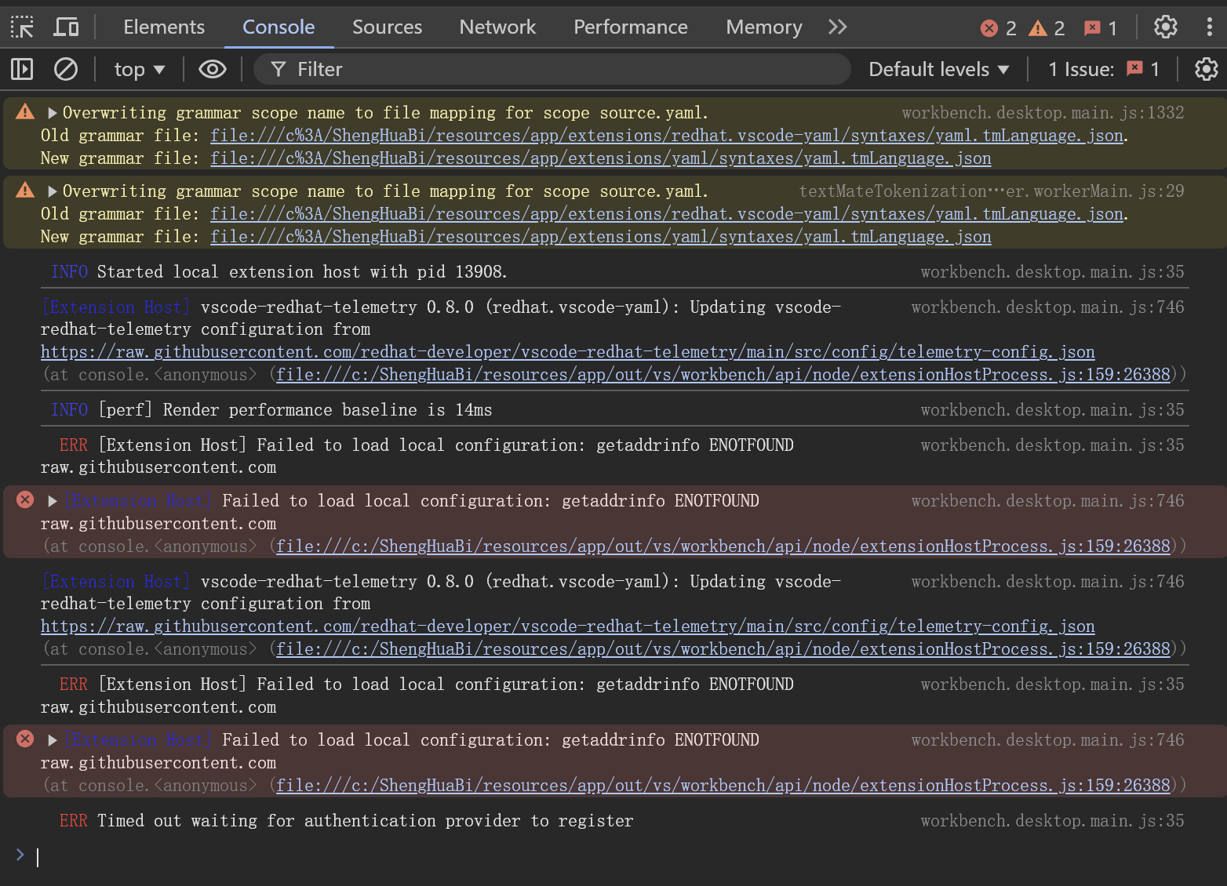Activate the inspect element picker icon
The image size is (1227, 886).
[x=22, y=27]
